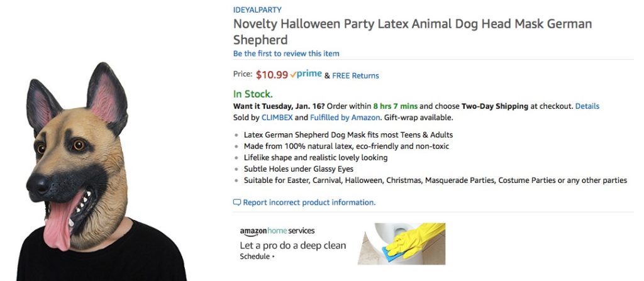Open the FREE Returns link
Viewport: 644px width, 281px height.
(x=355, y=75)
